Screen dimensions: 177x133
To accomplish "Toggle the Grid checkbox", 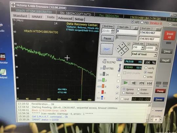I will [122, 99].
